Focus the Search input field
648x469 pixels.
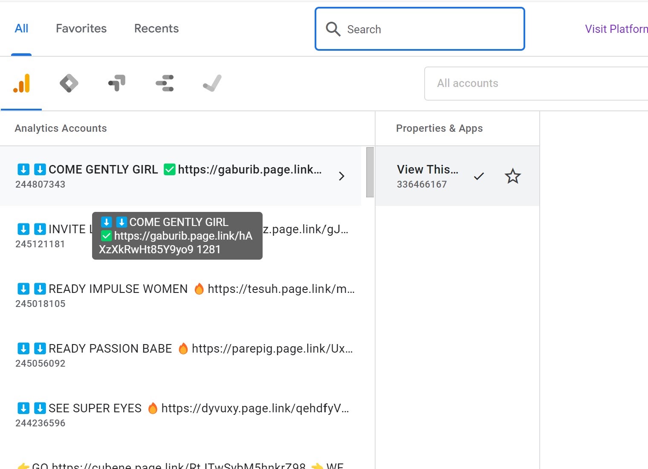(420, 29)
